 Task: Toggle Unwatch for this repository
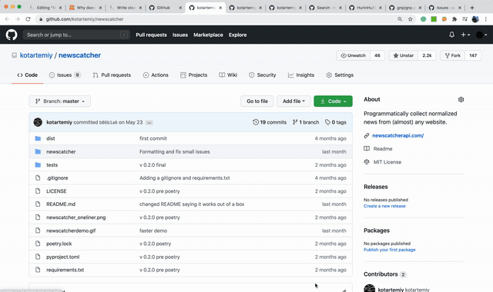coord(354,55)
